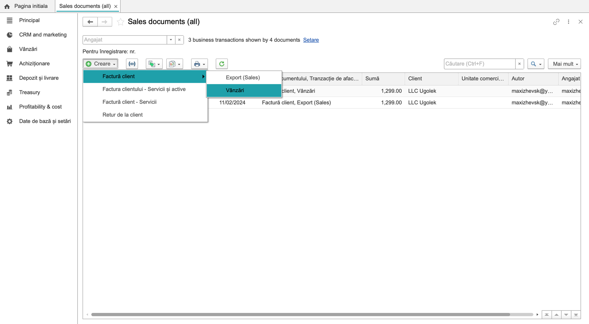Viewport: 589px width, 324px height.
Task: Click the Căutare search input field
Action: pos(479,64)
